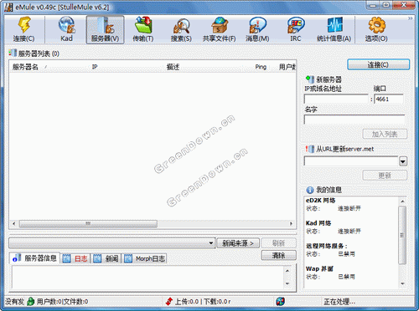This screenshot has width=419, height=311.
Task: Click the 清除 clear button
Action: (278, 255)
